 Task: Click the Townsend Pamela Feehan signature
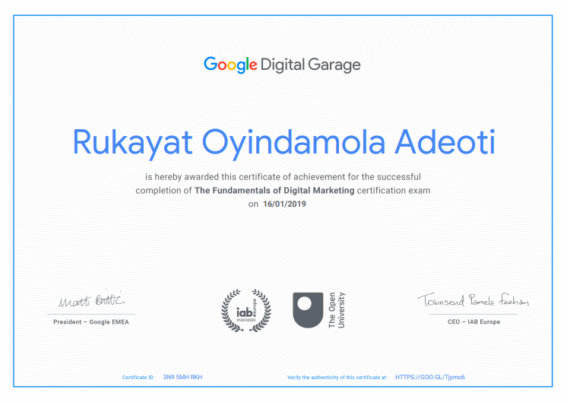472,300
